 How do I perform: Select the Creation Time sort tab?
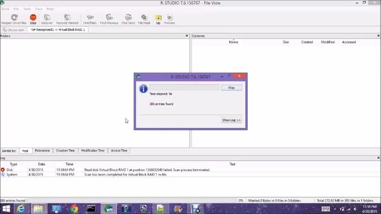pyautogui.click(x=65, y=150)
